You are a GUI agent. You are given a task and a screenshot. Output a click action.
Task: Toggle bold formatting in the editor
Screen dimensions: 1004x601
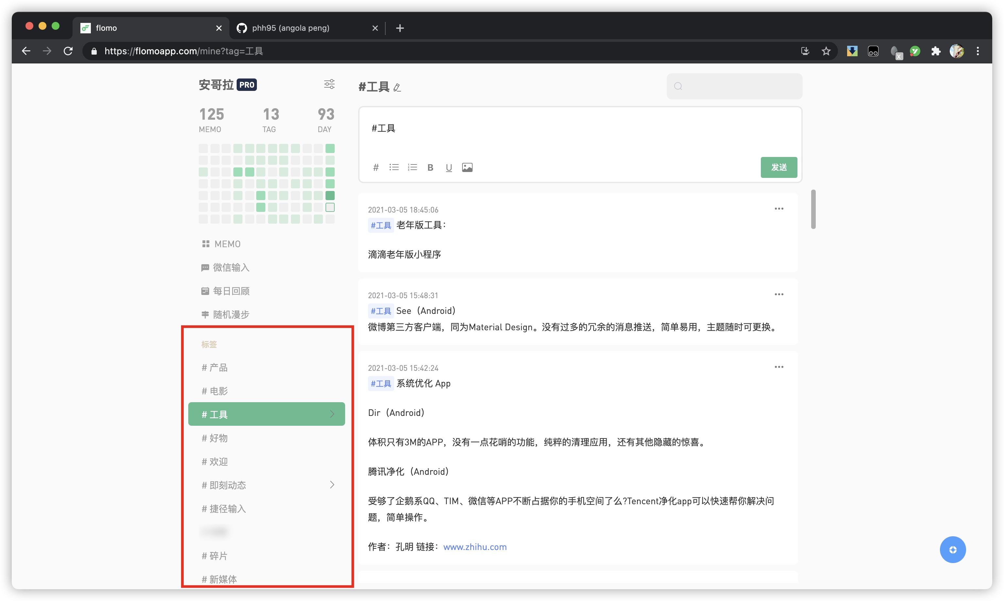pyautogui.click(x=430, y=167)
